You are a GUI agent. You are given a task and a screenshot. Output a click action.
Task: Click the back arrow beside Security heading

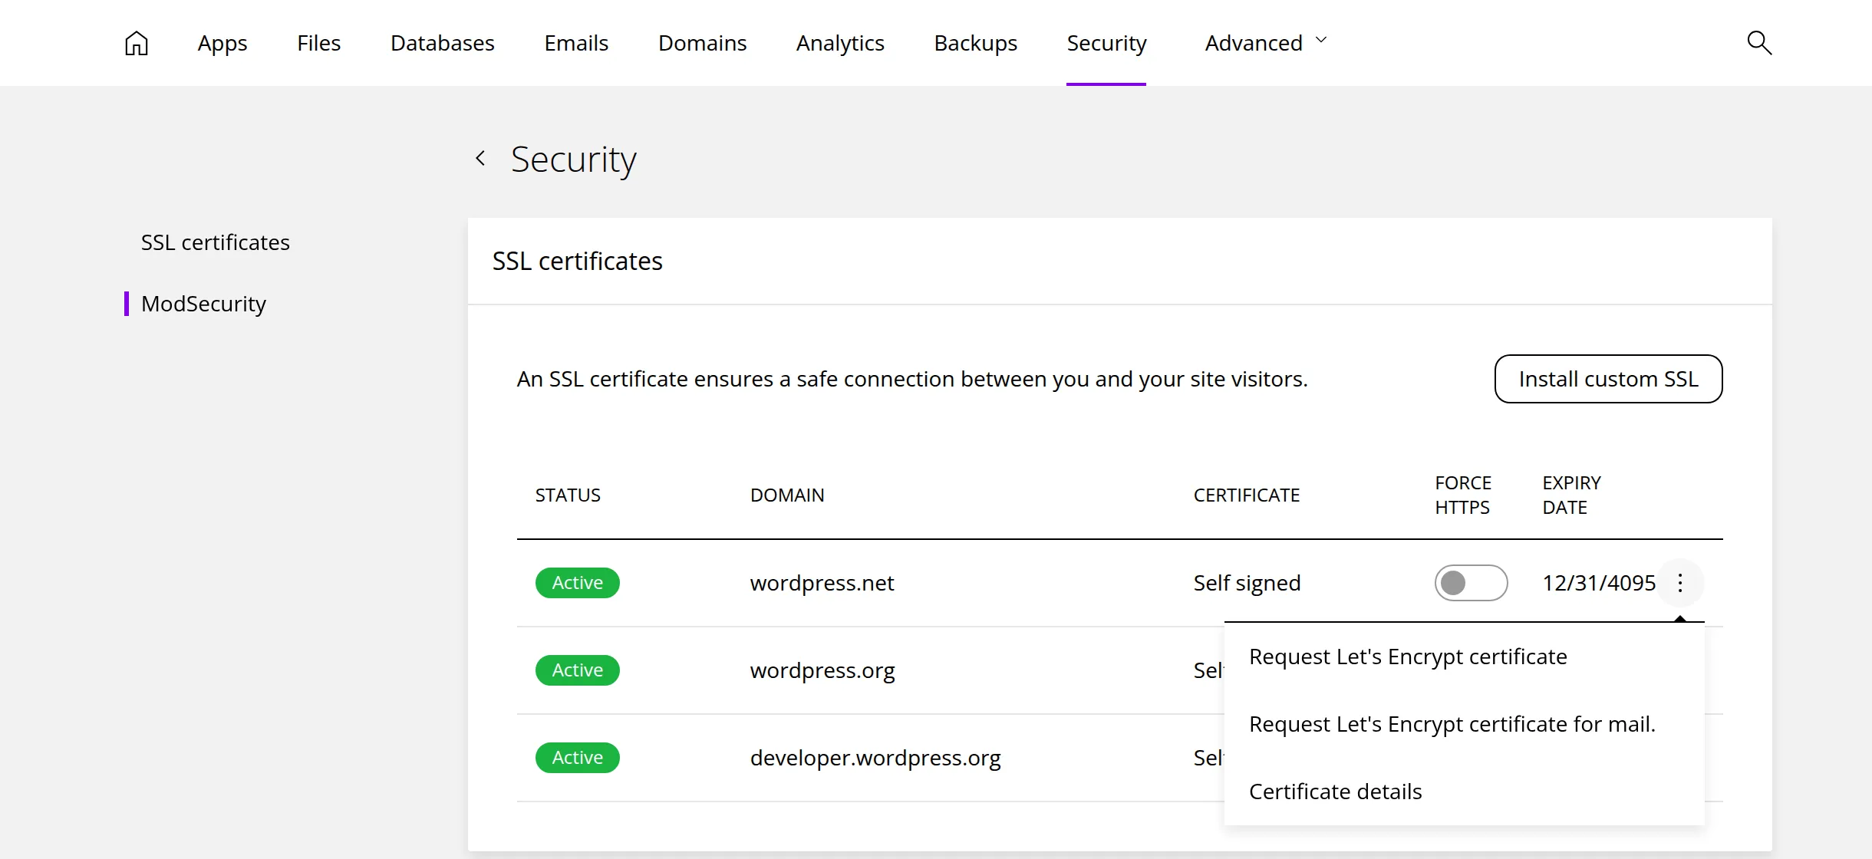tap(480, 159)
